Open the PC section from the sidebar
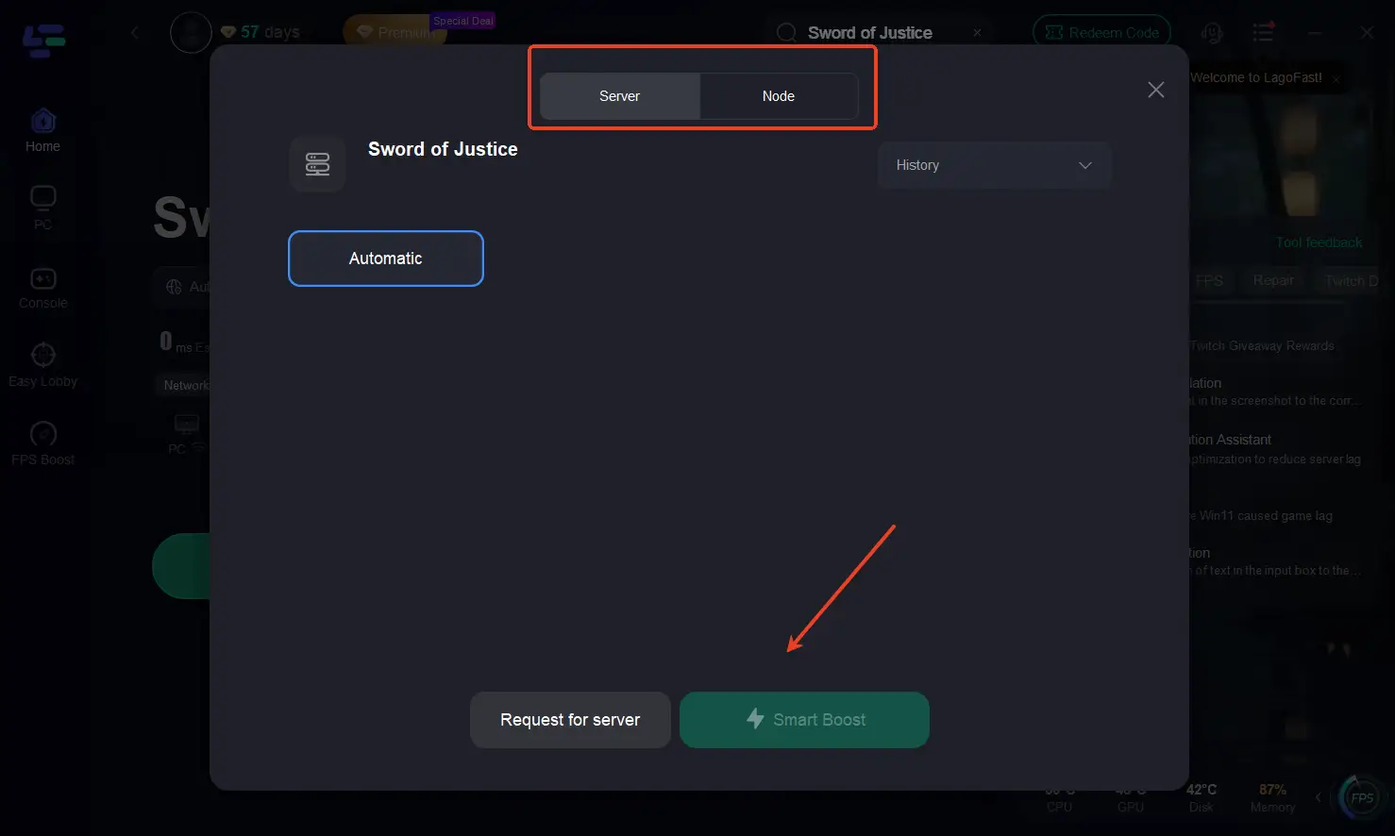Image resolution: width=1395 pixels, height=836 pixels. (42, 204)
